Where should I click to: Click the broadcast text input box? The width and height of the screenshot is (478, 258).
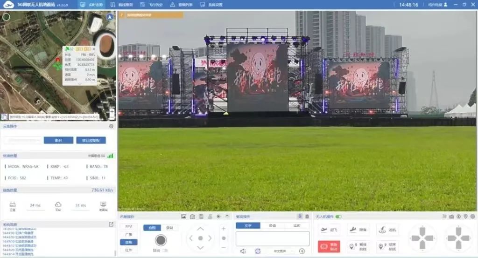coord(272,238)
